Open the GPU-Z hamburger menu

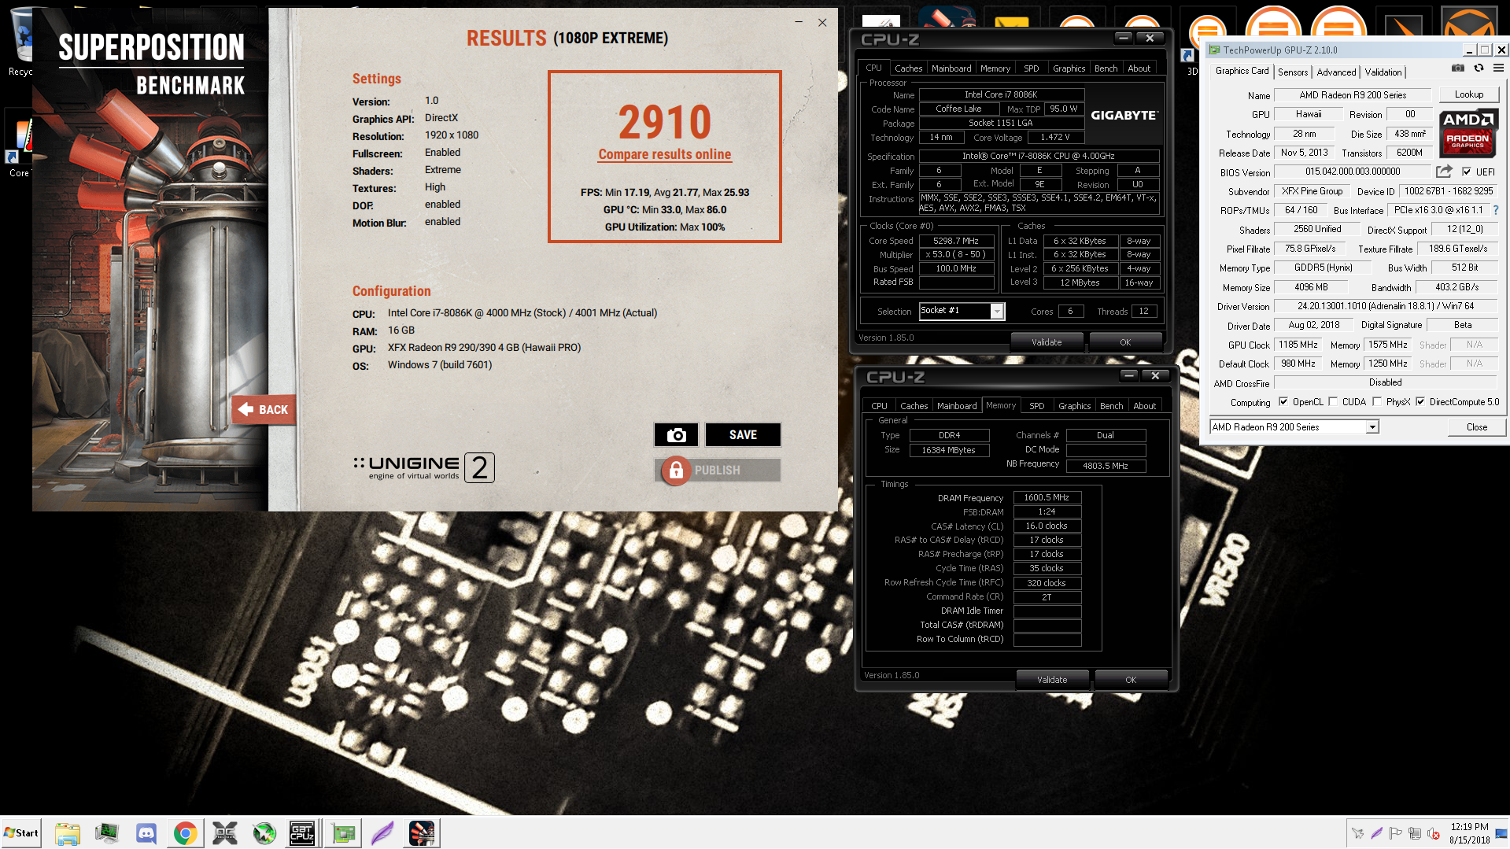pyautogui.click(x=1498, y=68)
